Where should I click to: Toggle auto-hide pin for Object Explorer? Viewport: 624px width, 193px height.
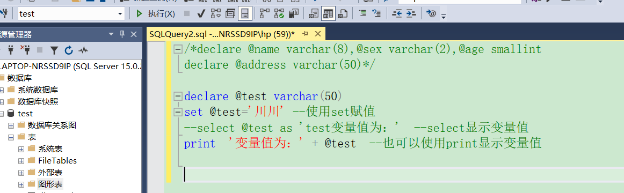pos(122,34)
